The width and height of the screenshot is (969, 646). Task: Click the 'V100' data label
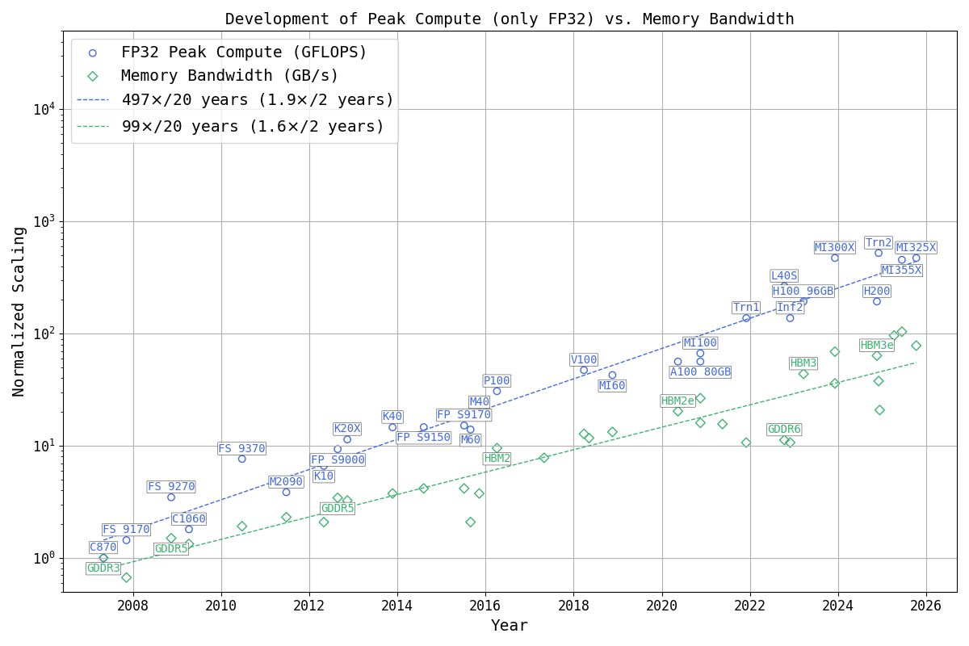tap(584, 359)
